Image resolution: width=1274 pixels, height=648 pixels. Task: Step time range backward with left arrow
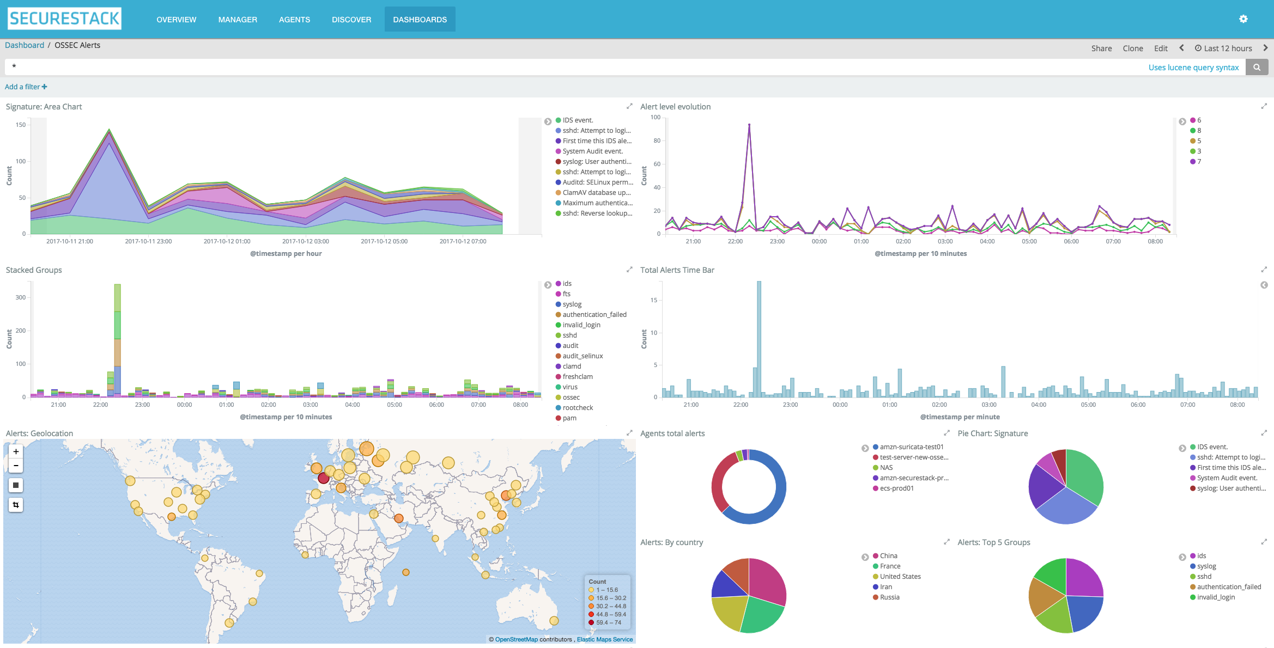(x=1181, y=48)
